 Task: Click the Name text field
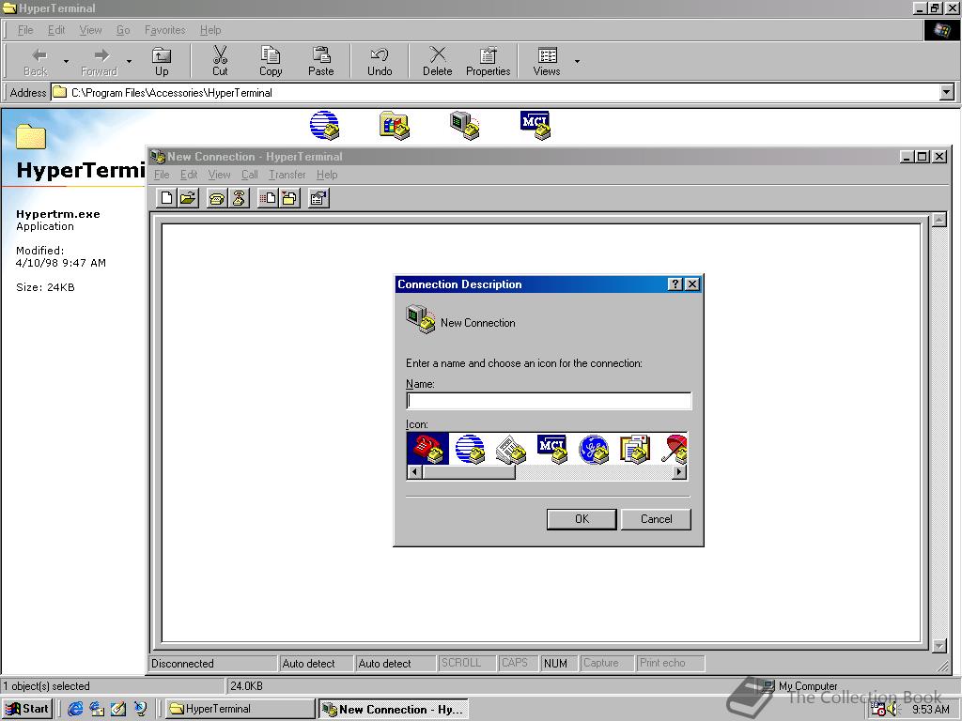click(549, 401)
